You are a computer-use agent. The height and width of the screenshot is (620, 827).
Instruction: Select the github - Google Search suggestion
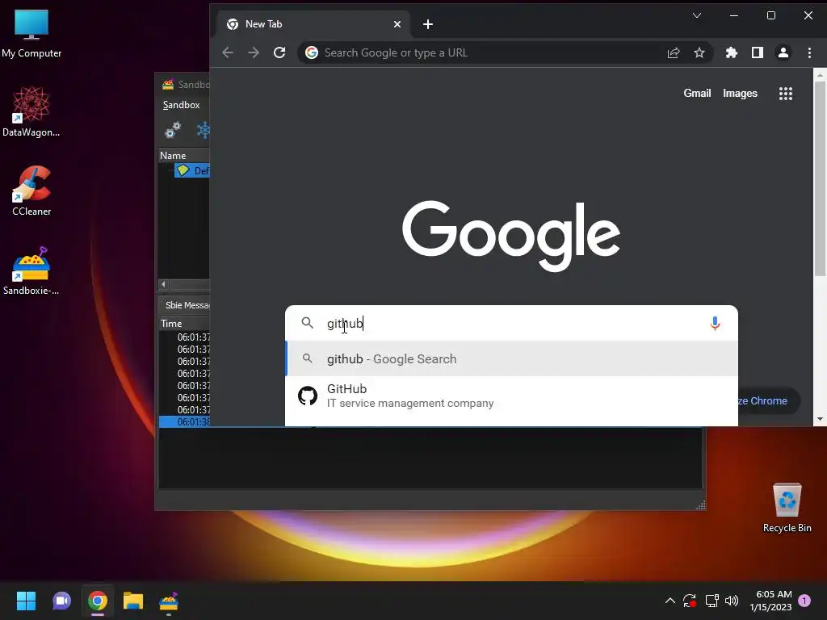[511, 359]
